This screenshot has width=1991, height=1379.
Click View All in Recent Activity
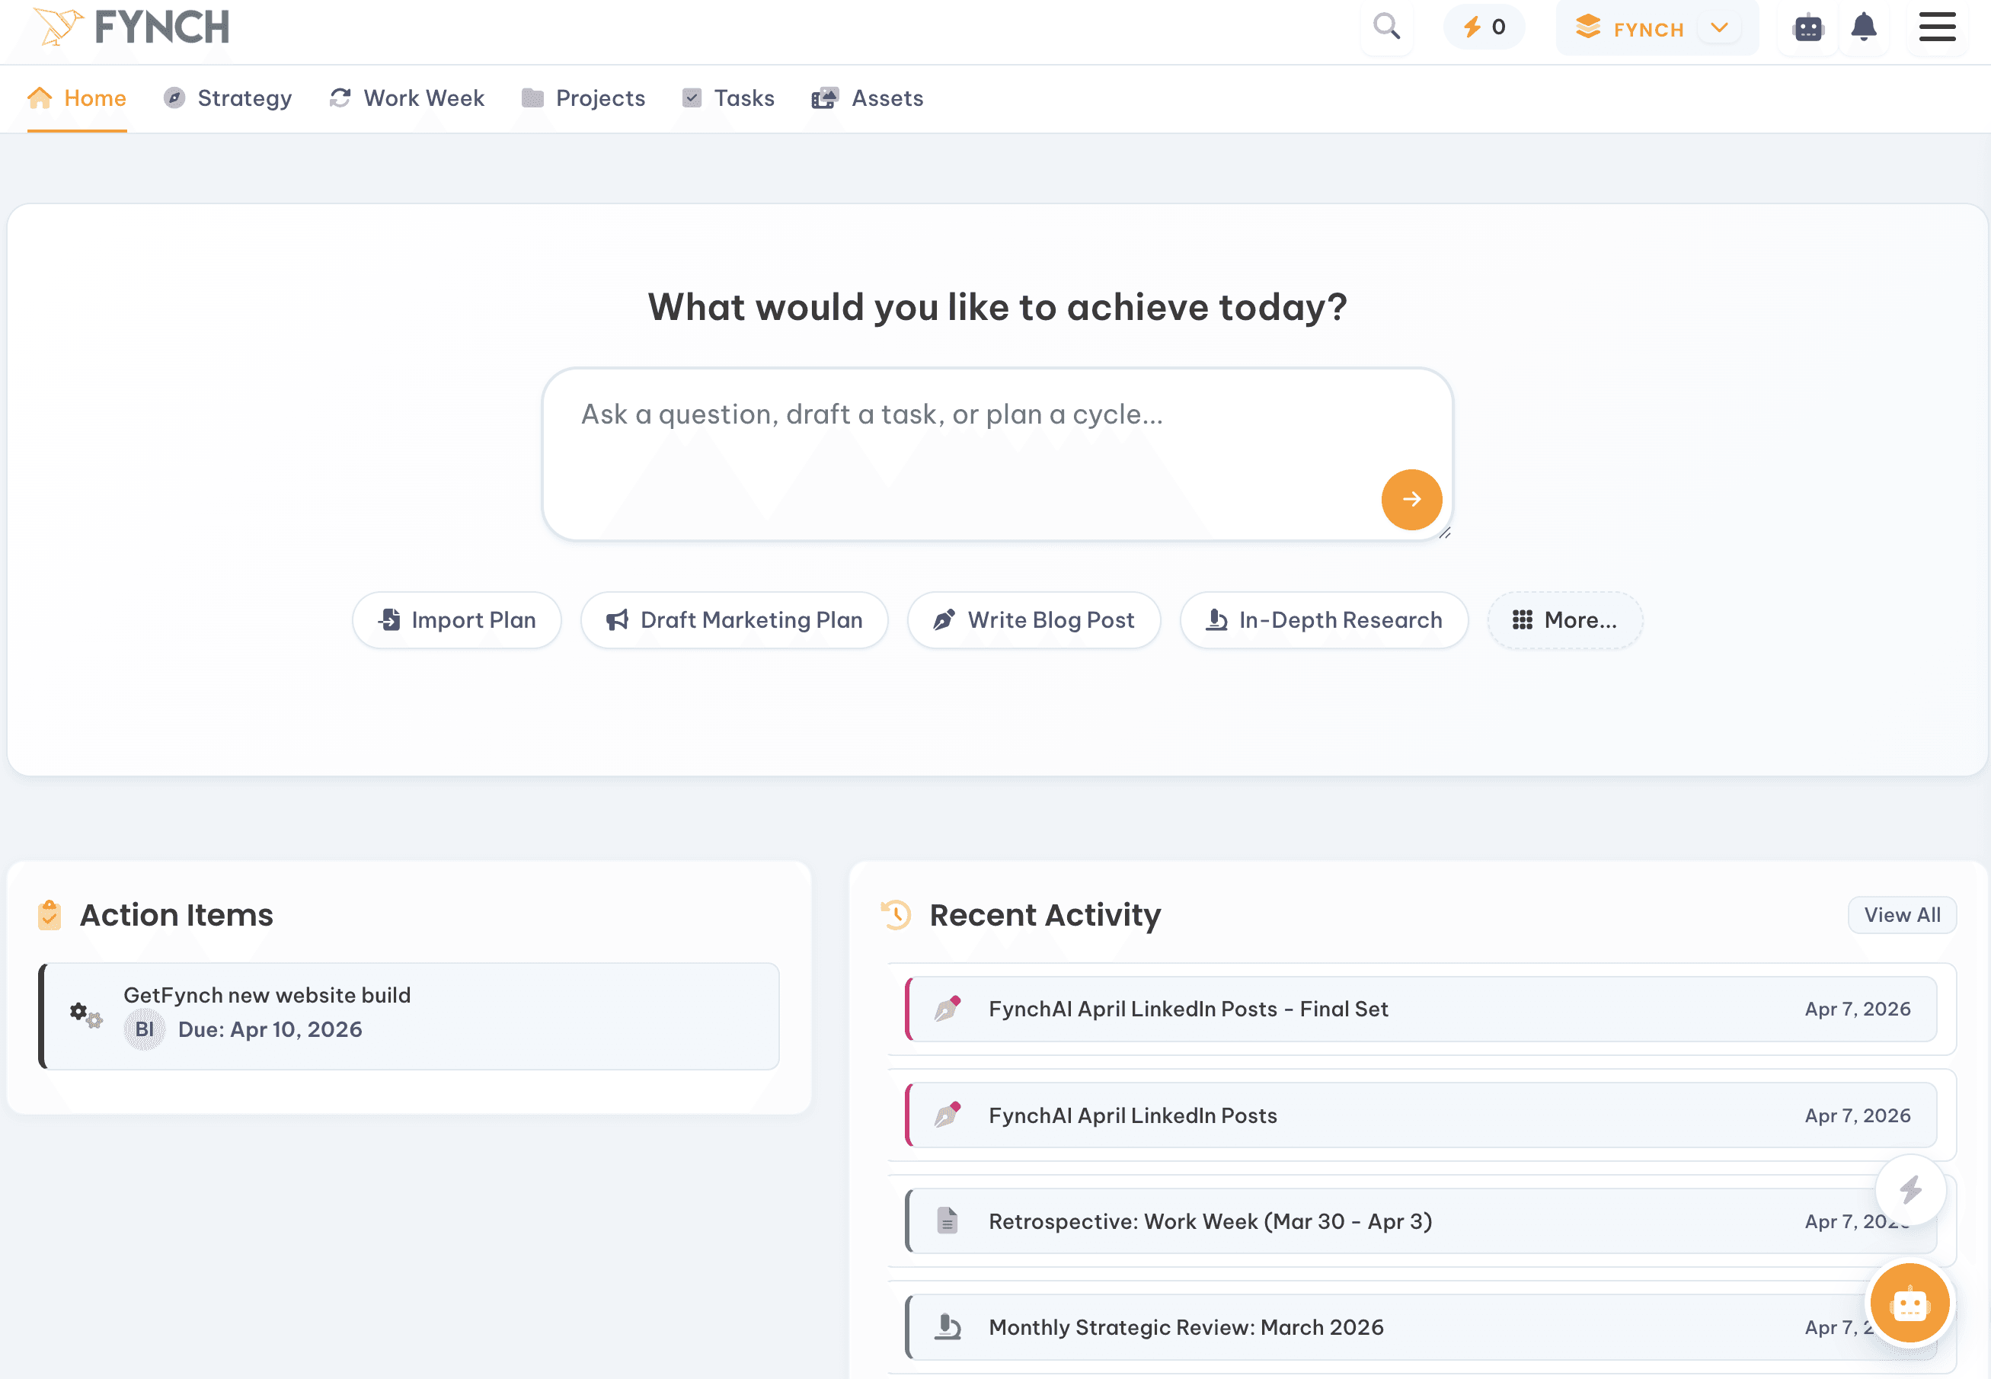[1901, 915]
